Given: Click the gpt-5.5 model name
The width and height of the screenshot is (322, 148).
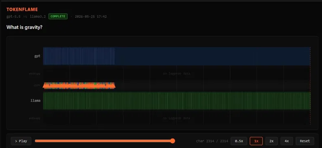Looking at the screenshot, I should 14,17.
